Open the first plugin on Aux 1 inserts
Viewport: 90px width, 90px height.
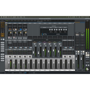pos(77,35)
